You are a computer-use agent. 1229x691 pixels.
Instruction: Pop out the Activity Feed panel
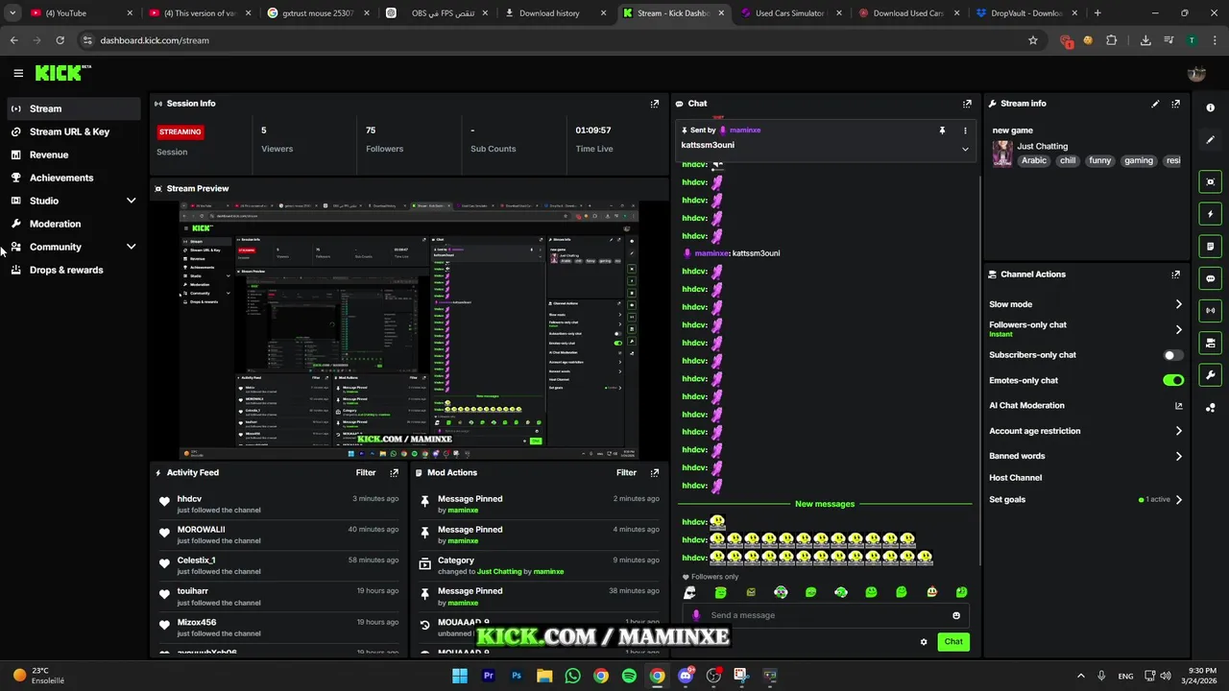click(x=394, y=473)
